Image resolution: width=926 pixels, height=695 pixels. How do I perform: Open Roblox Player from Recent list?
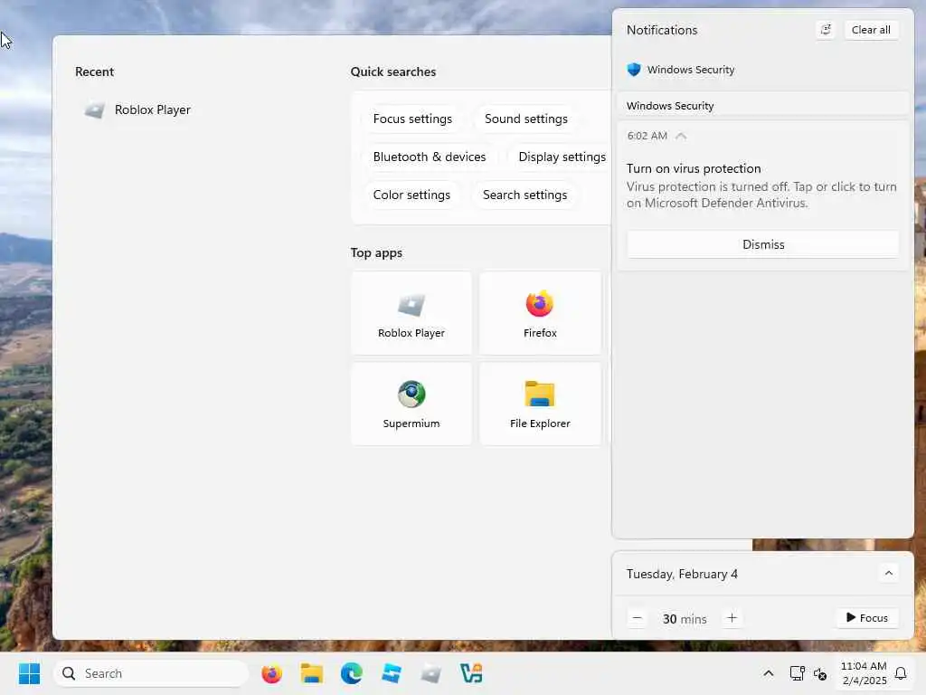click(x=137, y=109)
